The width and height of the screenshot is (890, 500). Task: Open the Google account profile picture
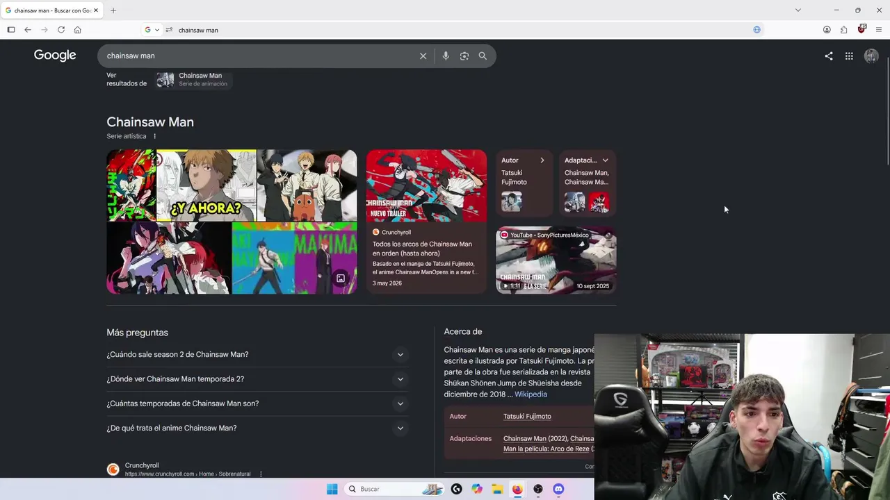(x=871, y=56)
